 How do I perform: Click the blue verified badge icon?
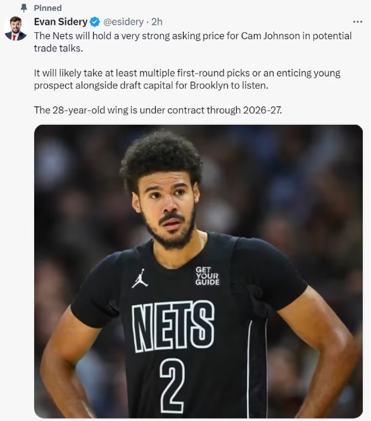click(x=94, y=22)
